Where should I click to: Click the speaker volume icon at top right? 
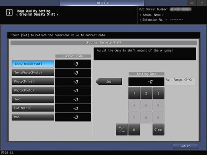(192, 3)
